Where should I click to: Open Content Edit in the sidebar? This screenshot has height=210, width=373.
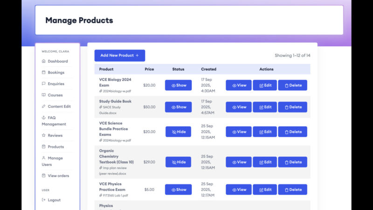click(56, 106)
